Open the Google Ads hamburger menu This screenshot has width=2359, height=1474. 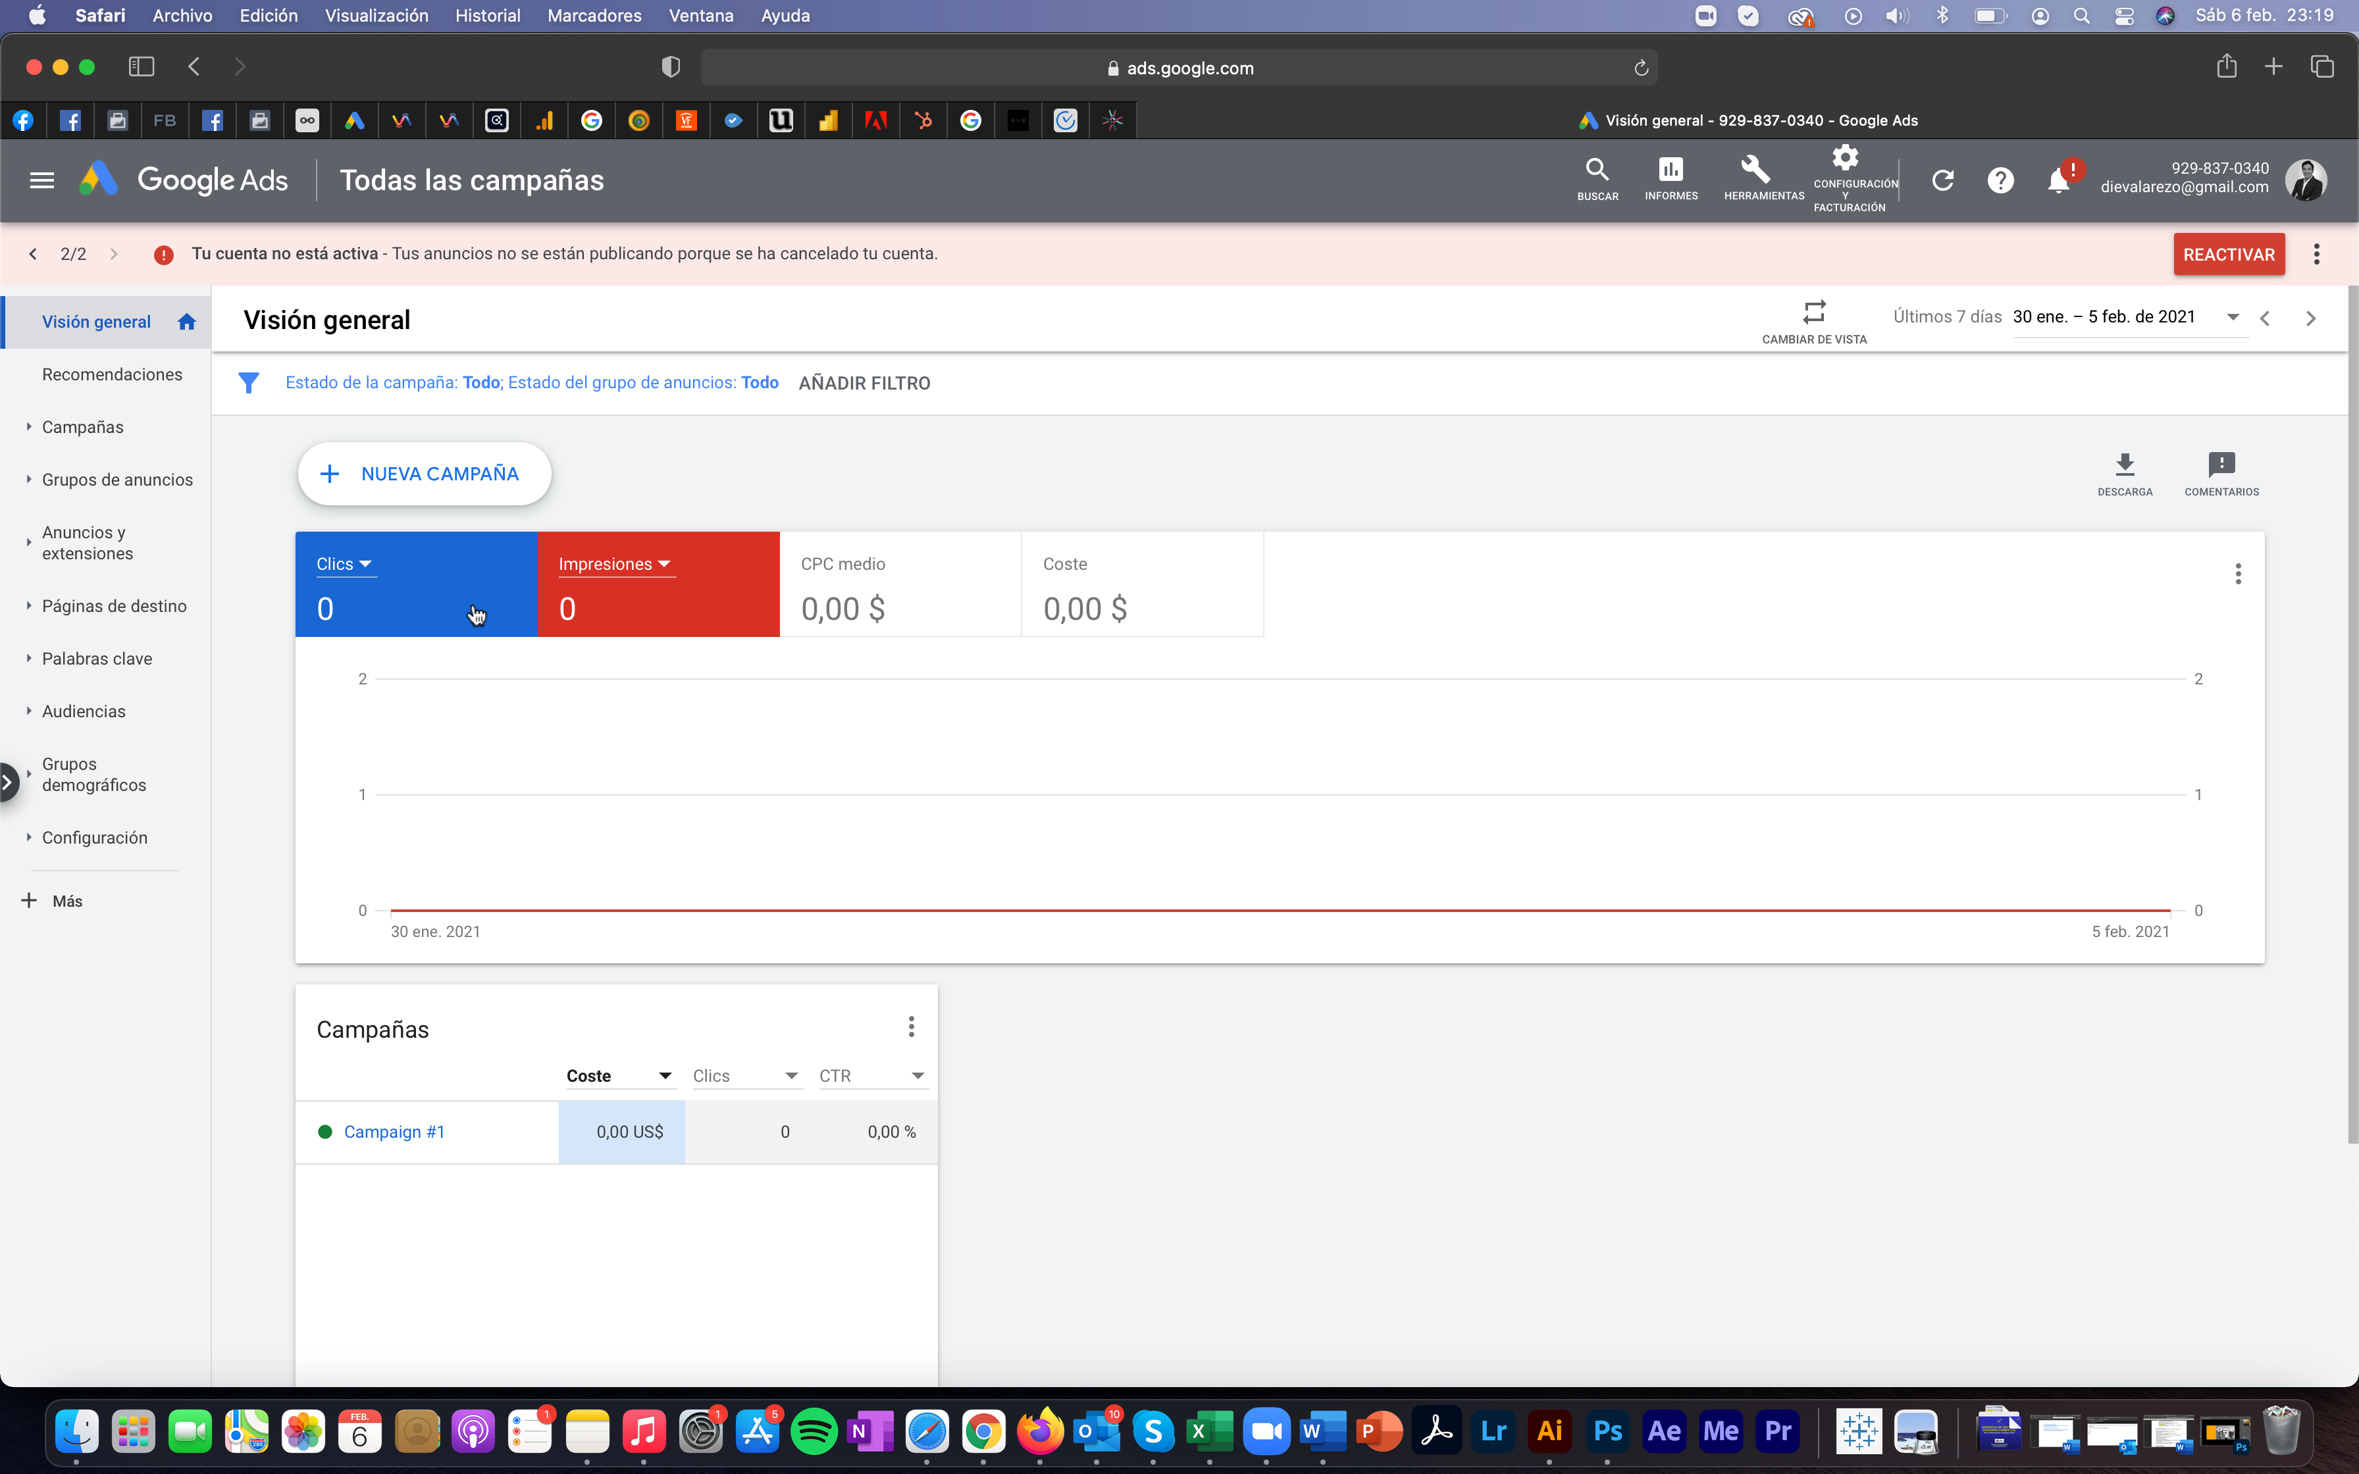(x=41, y=180)
